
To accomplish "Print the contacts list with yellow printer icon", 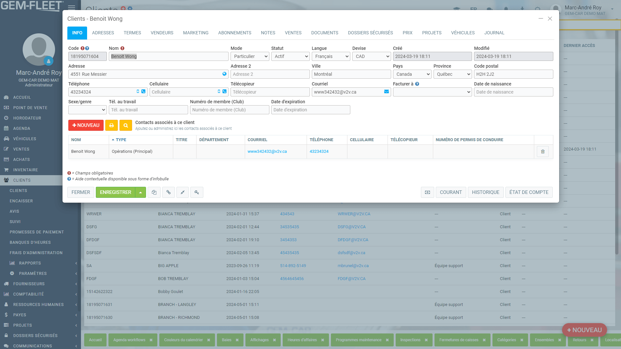I will tap(111, 125).
